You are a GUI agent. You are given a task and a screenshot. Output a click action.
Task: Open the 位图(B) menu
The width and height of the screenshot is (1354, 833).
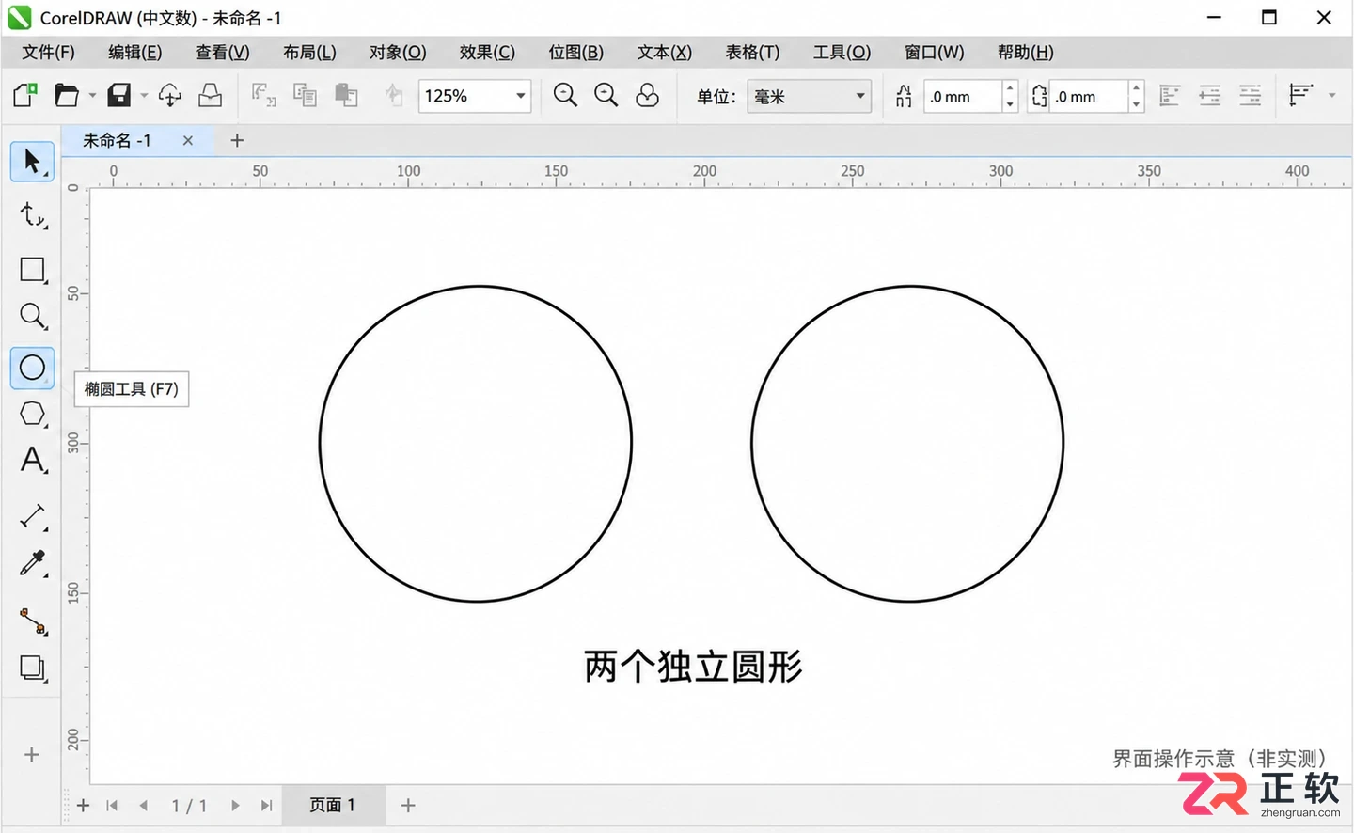pos(576,53)
